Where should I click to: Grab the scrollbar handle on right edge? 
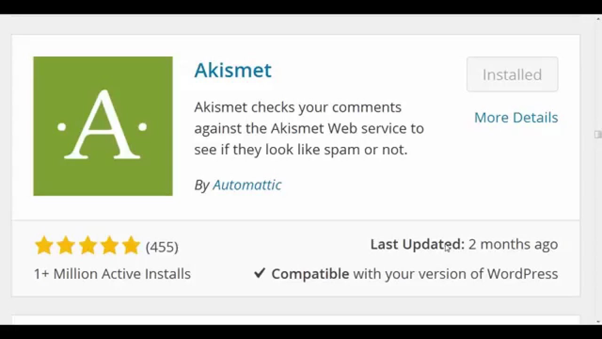pyautogui.click(x=598, y=134)
